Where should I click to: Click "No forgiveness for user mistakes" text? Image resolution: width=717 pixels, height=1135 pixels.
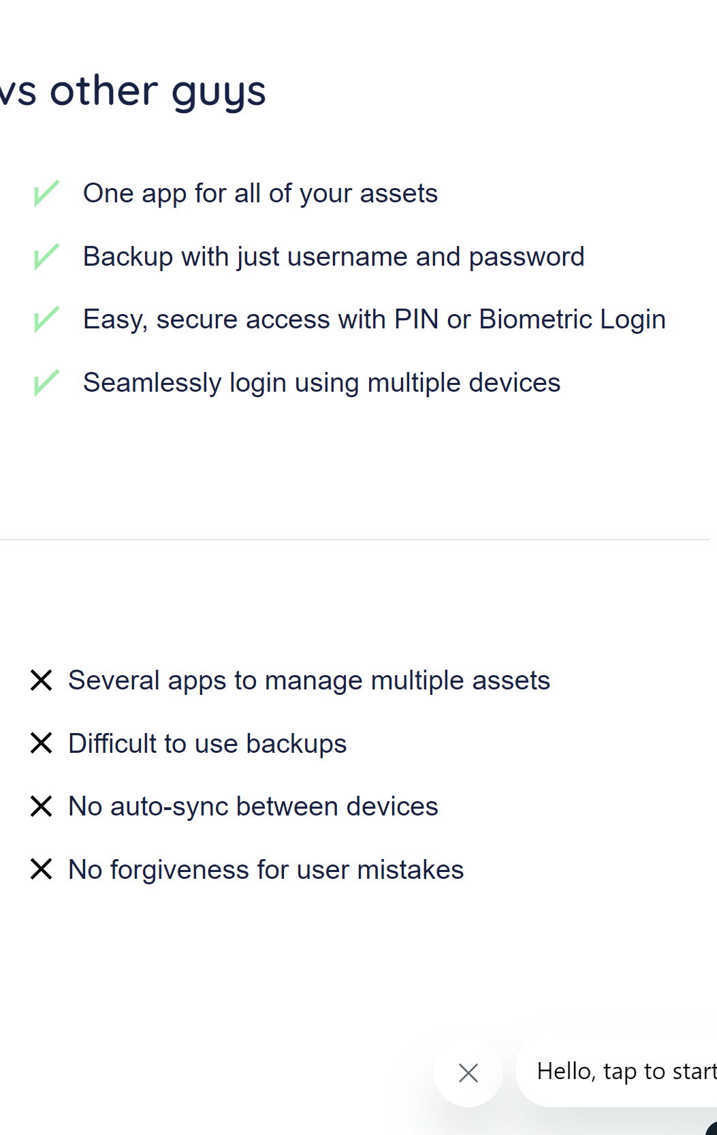point(266,870)
